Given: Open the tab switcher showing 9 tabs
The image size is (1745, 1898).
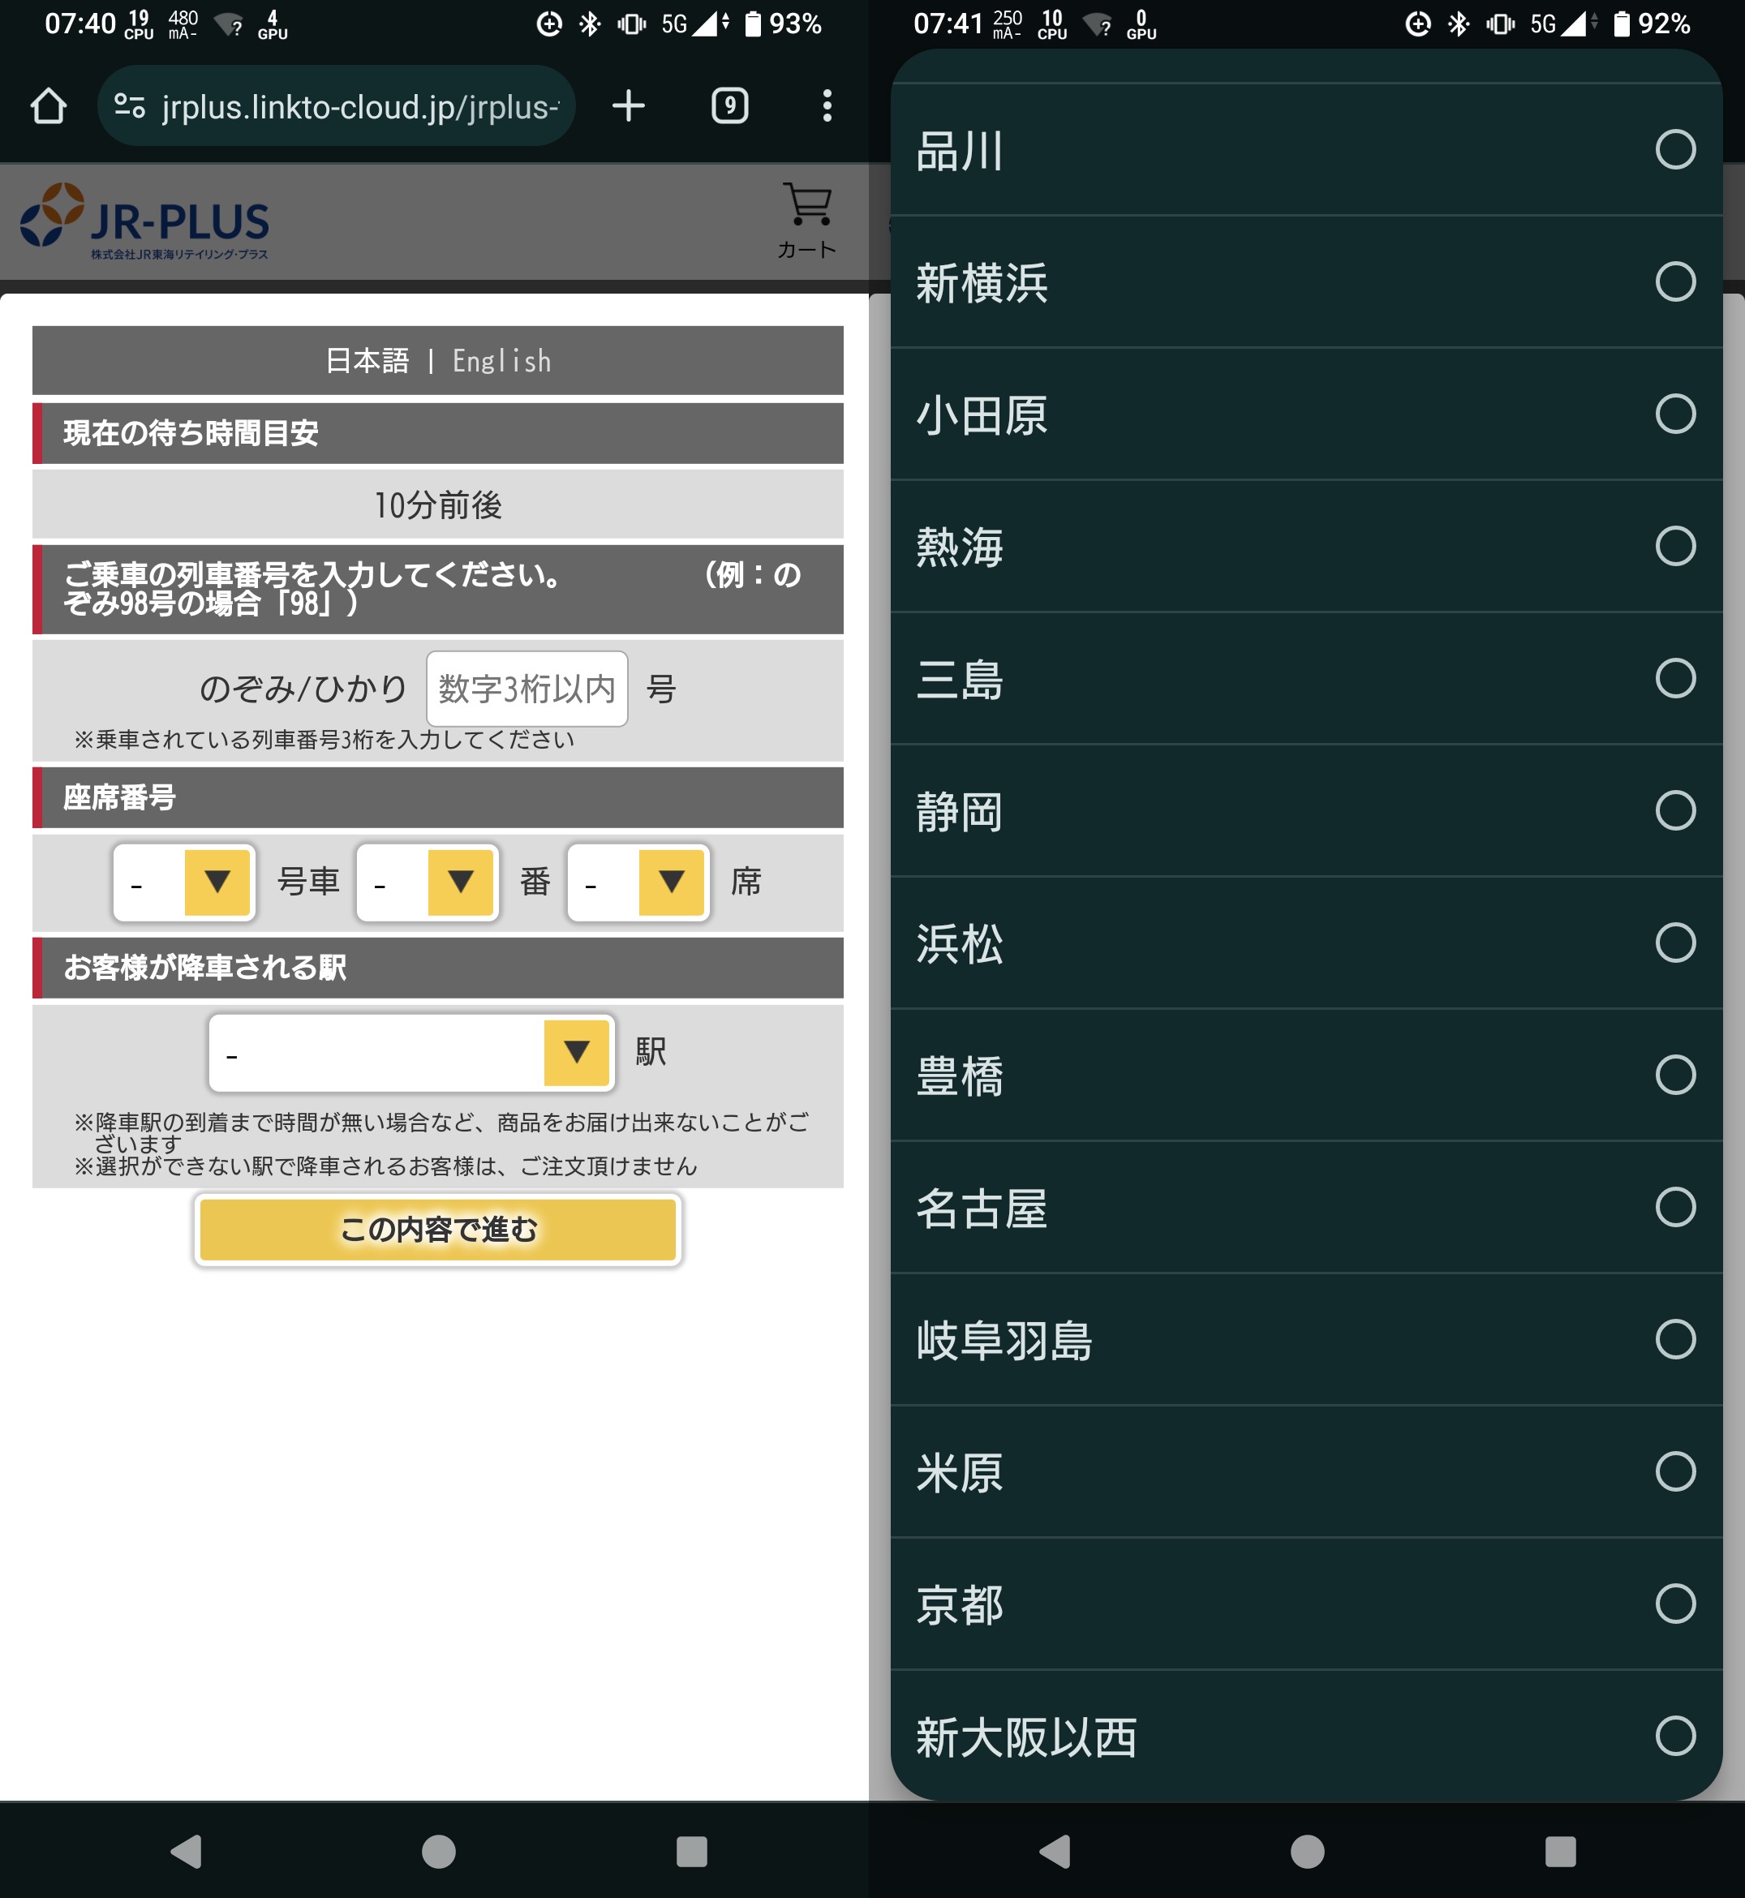Looking at the screenshot, I should (x=728, y=105).
